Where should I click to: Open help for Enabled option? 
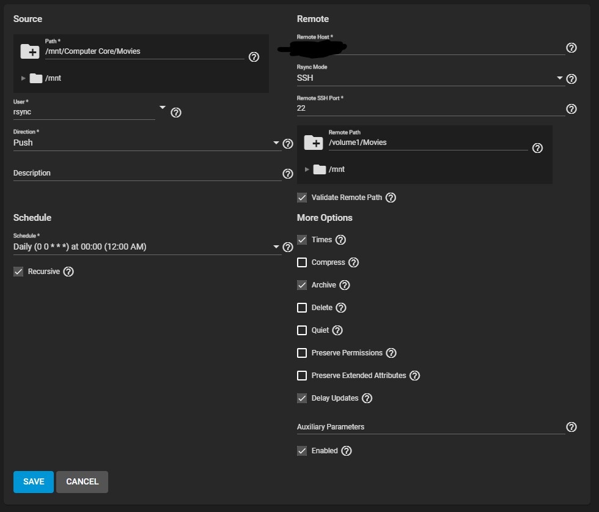point(346,451)
